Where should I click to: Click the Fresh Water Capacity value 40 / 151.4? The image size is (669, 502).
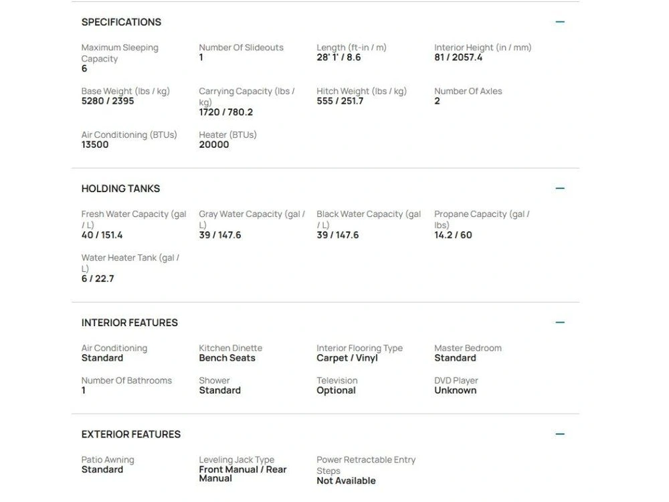click(102, 235)
